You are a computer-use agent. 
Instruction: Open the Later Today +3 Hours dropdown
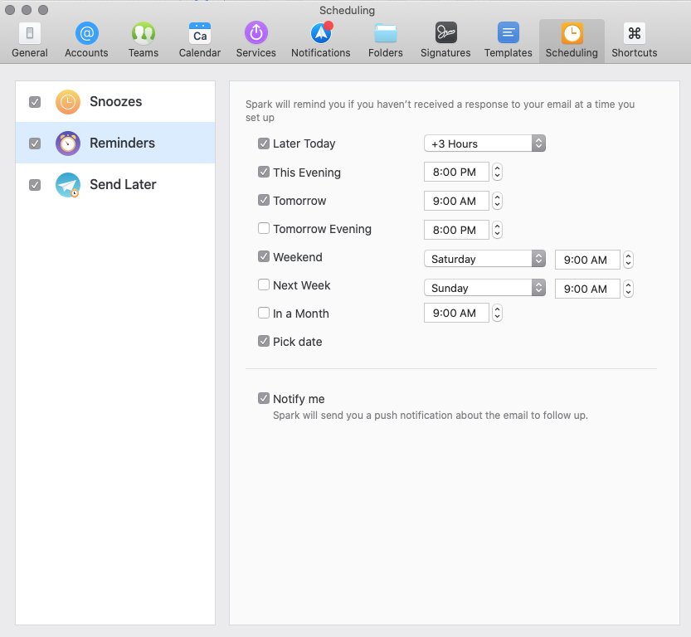click(x=484, y=143)
